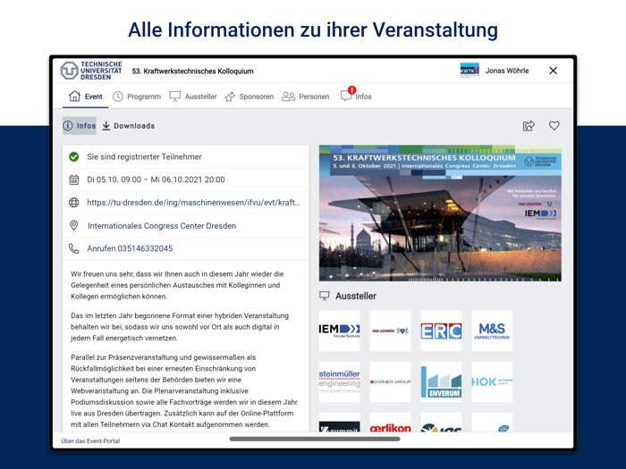Click the Aussteller section monitor icon
The height and width of the screenshot is (469, 626).
[324, 296]
